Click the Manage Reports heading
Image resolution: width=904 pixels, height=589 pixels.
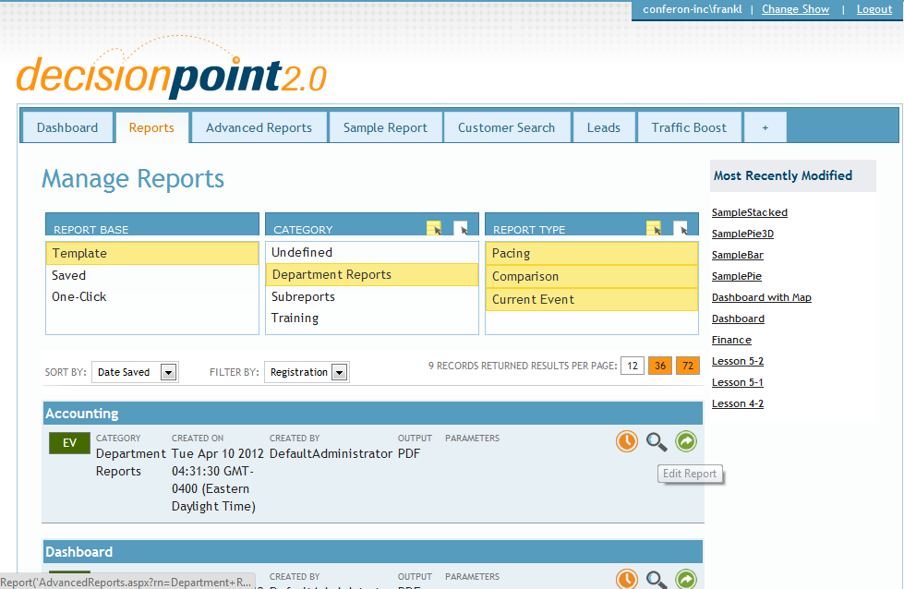coord(133,179)
